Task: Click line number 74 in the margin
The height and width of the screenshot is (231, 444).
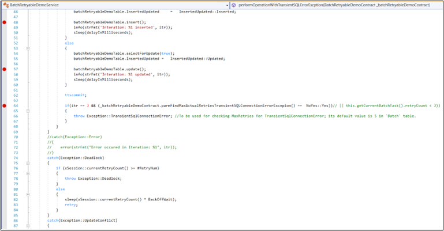Action: pos(16,158)
